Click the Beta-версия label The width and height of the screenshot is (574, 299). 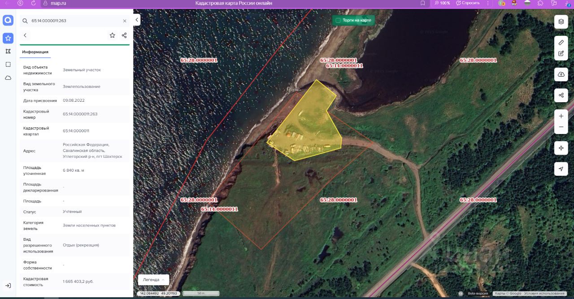click(x=478, y=294)
